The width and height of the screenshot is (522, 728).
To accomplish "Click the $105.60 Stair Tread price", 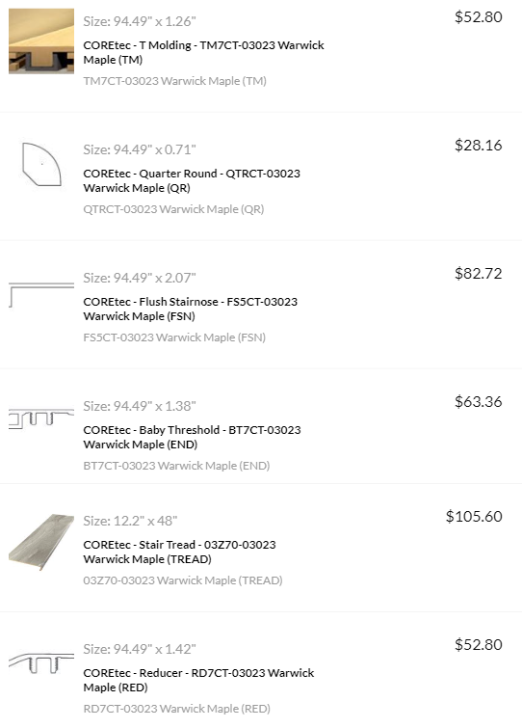I will [x=474, y=516].
